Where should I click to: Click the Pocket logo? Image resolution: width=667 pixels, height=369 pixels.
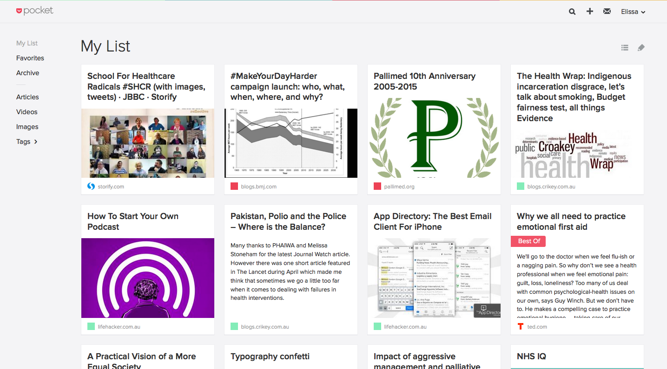35,11
